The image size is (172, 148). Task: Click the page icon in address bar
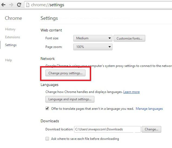(x=28, y=5)
